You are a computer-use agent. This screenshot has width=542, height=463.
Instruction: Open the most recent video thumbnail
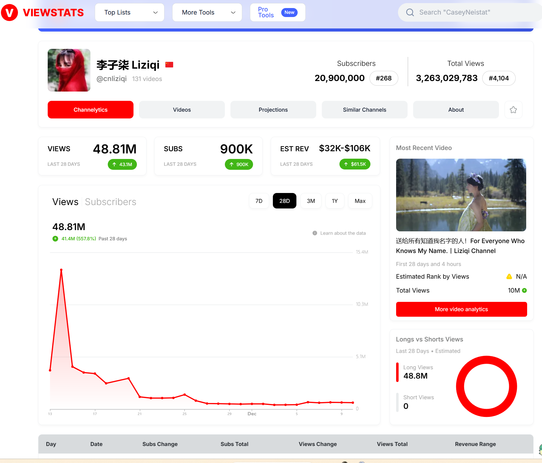pyautogui.click(x=461, y=195)
